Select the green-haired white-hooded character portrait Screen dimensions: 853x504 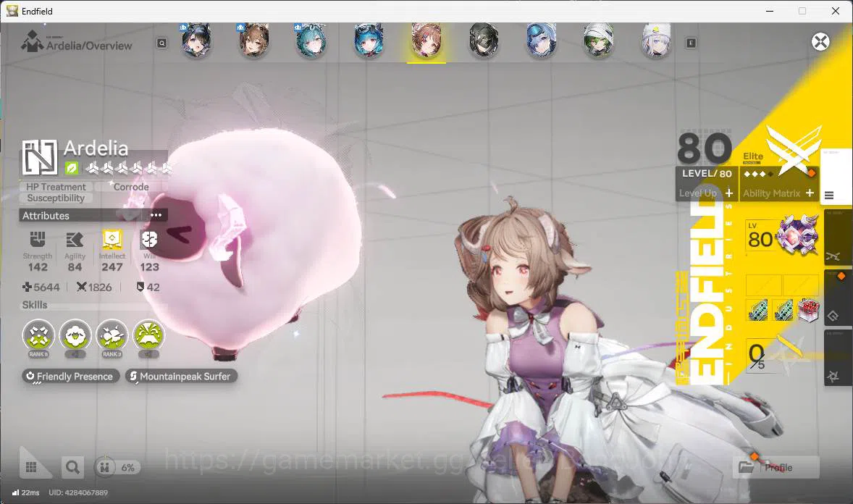point(598,41)
